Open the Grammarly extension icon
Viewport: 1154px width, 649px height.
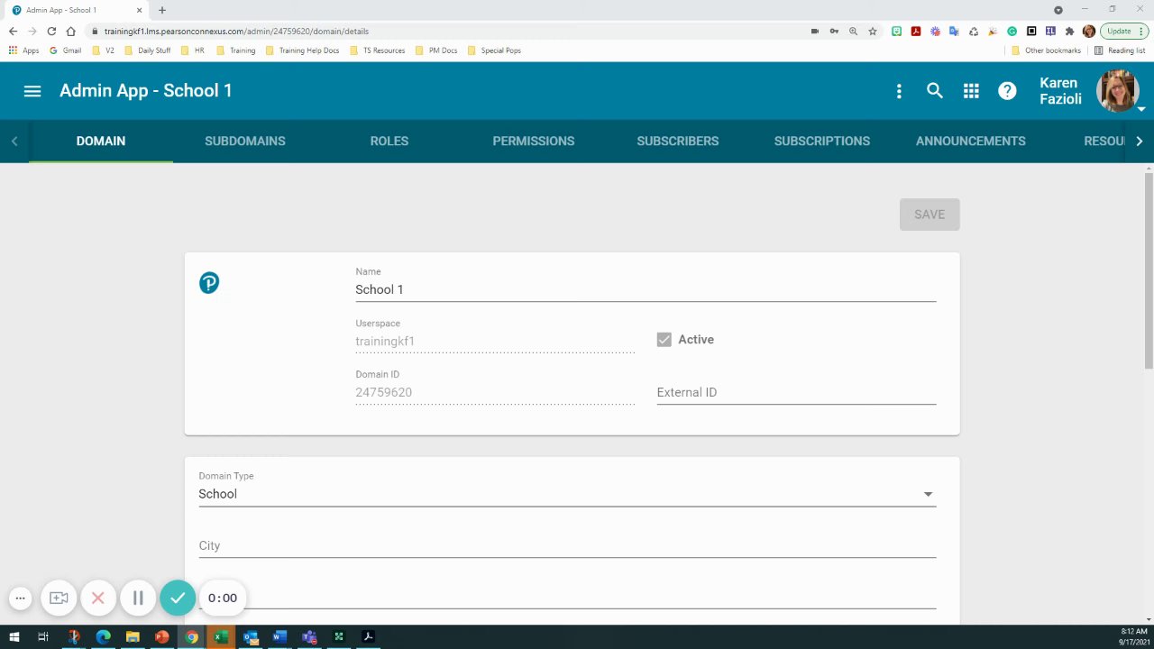1012,31
